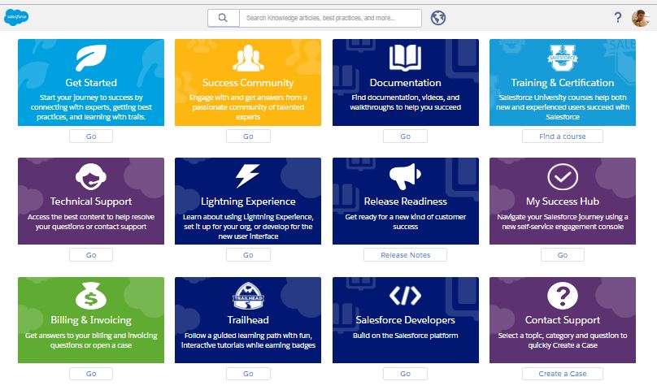657x390 pixels.
Task: Click 'Select a topic, category and question' description
Action: 563,340
